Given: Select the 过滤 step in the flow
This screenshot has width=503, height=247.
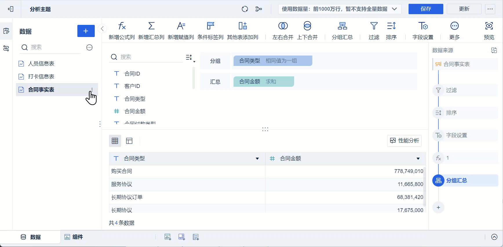Looking at the screenshot, I should tap(465, 90).
